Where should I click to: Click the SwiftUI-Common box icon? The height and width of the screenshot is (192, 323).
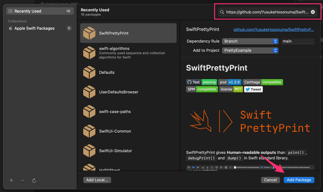coord(89,131)
